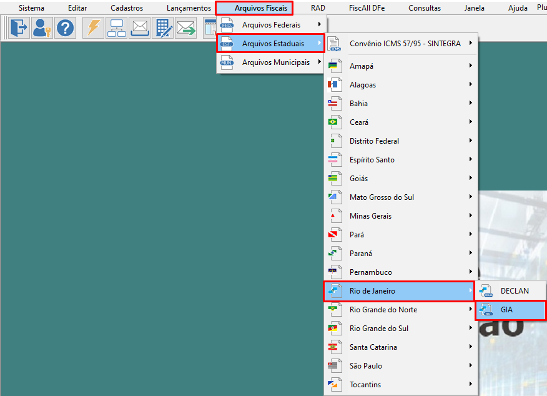Select Arquivos Municipais menu entry
Viewport: 547px width, 396px height.
coord(272,62)
